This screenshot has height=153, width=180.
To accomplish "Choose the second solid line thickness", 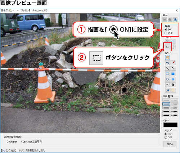I will pos(166,104).
